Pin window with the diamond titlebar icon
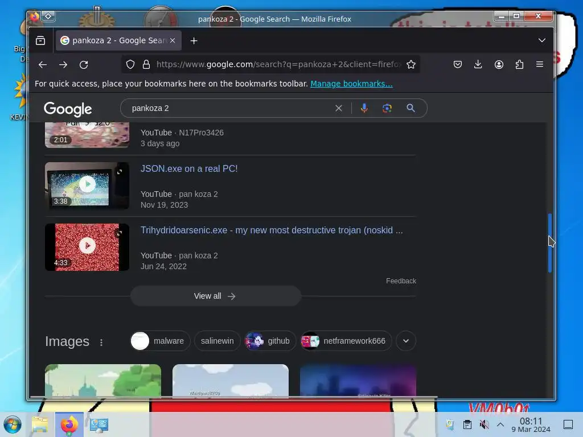The image size is (583, 437). (48, 17)
